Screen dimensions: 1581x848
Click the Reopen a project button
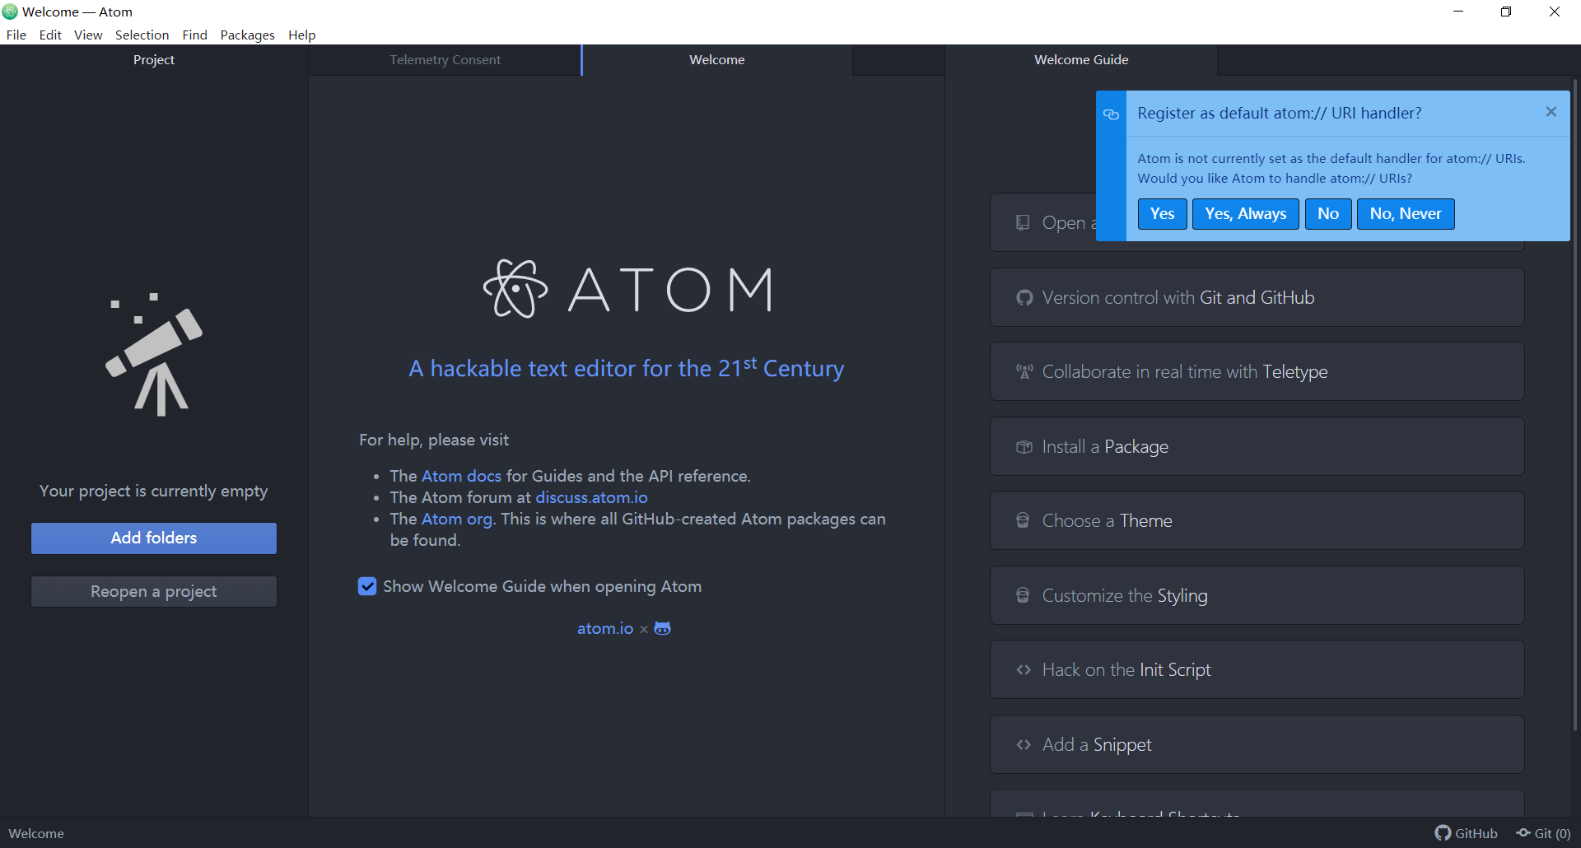154,591
